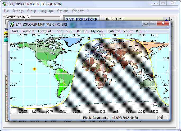This screenshot has height=131, width=181.
Task: Open the Center on menu
Action: [113, 31]
